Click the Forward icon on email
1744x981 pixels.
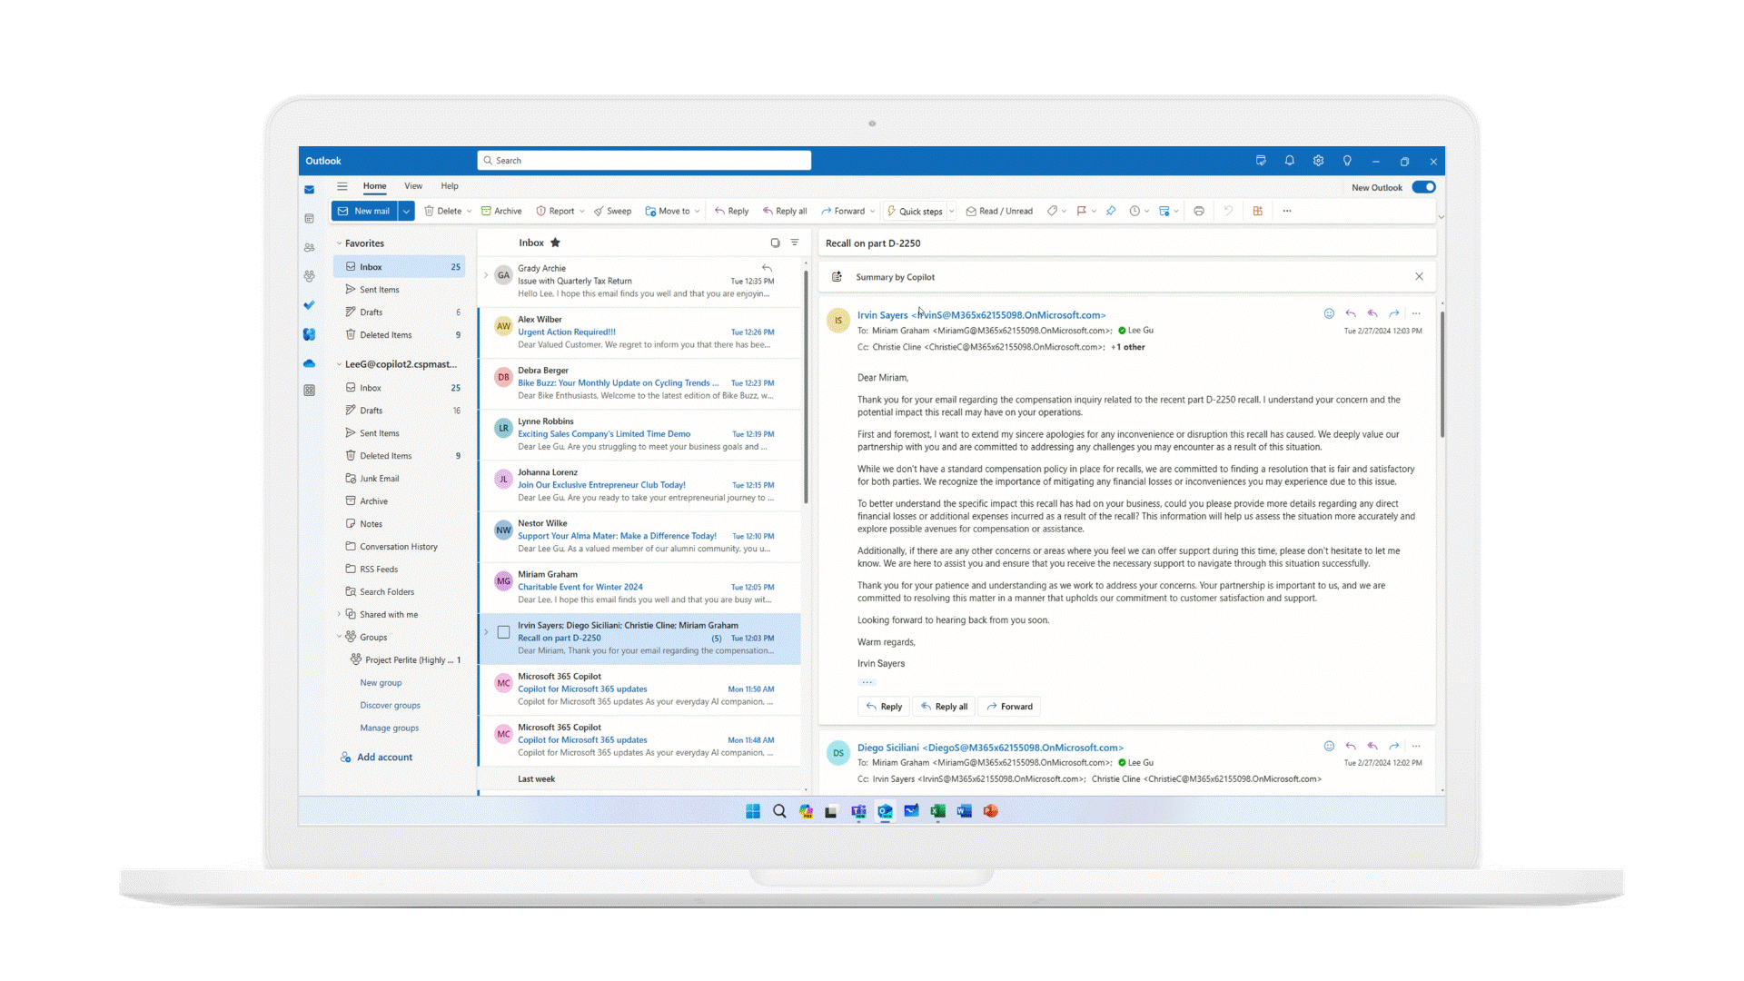1391,315
